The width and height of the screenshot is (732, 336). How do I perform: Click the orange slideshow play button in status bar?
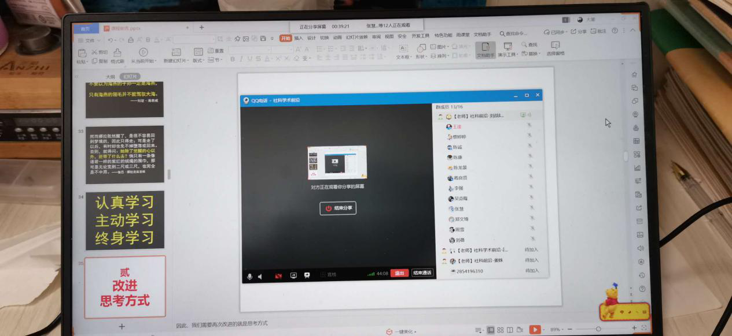(x=535, y=330)
